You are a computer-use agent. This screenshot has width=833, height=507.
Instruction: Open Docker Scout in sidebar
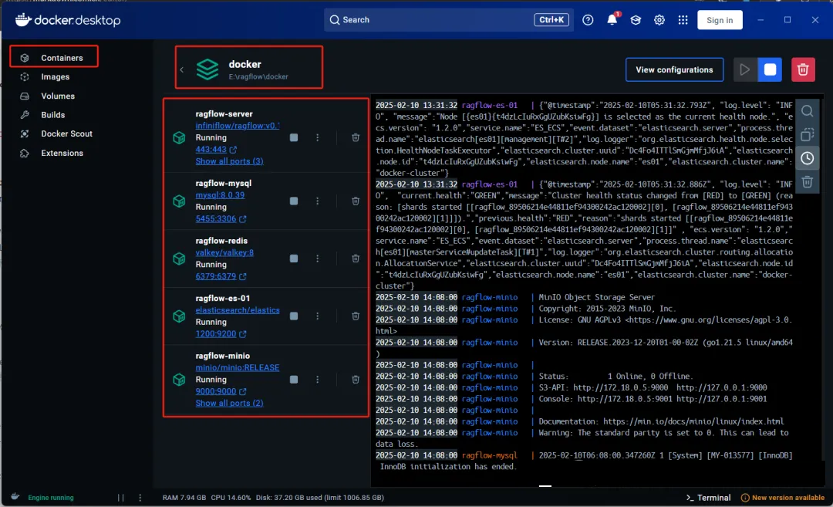66,134
